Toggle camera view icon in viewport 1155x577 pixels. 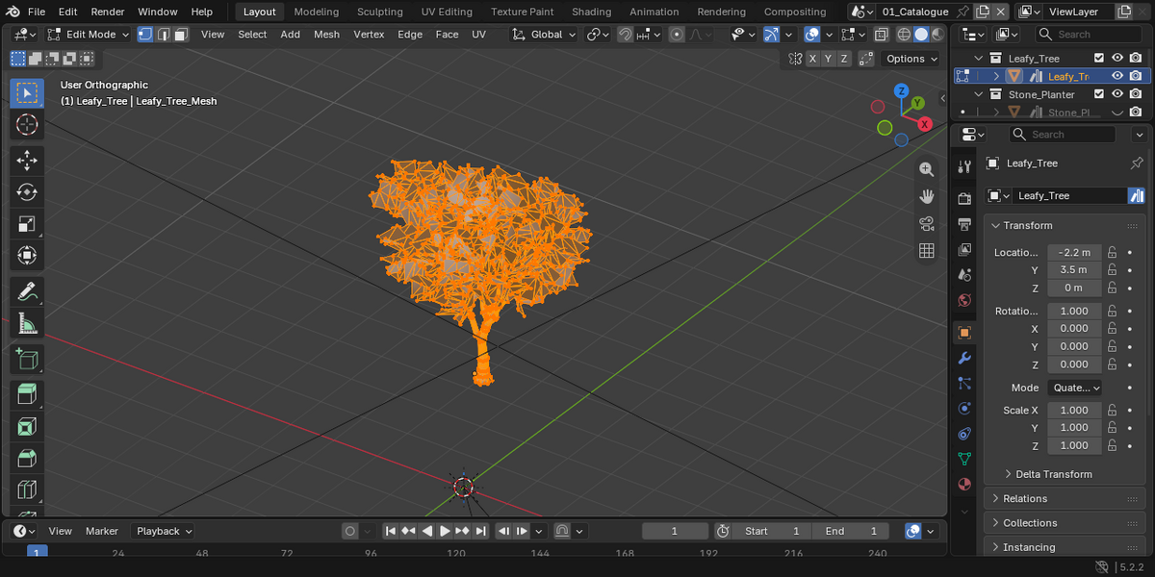(x=927, y=223)
